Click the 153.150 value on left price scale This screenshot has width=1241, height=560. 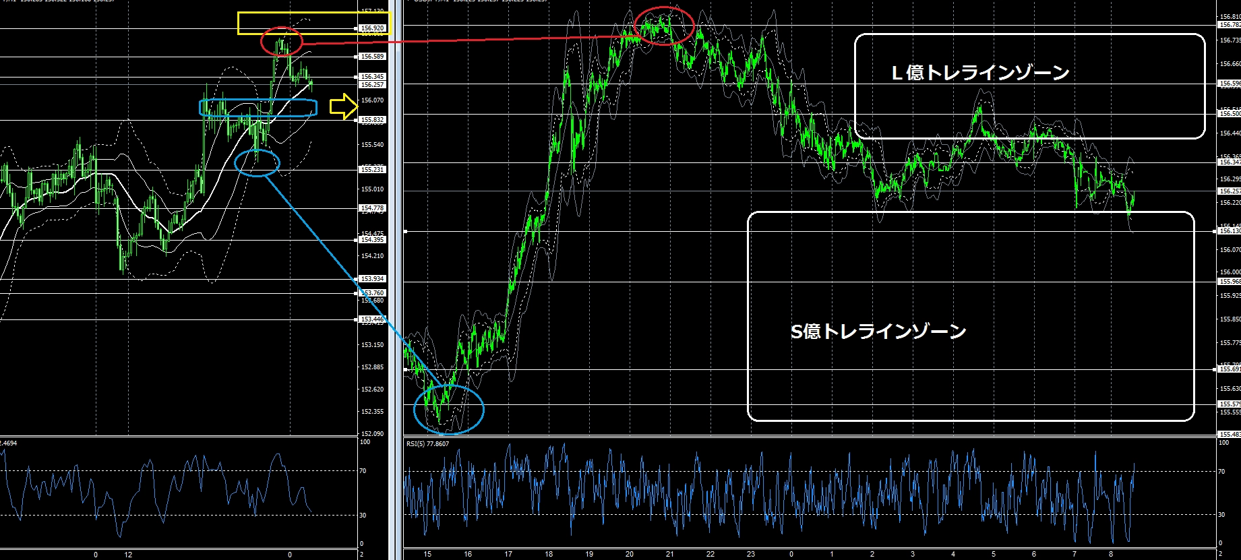coord(373,345)
